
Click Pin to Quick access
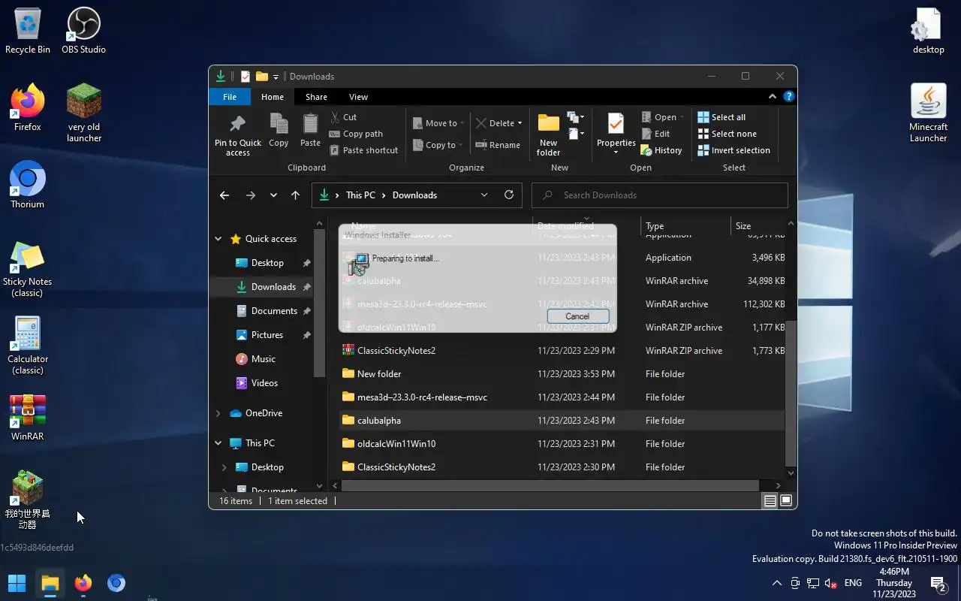(238, 135)
